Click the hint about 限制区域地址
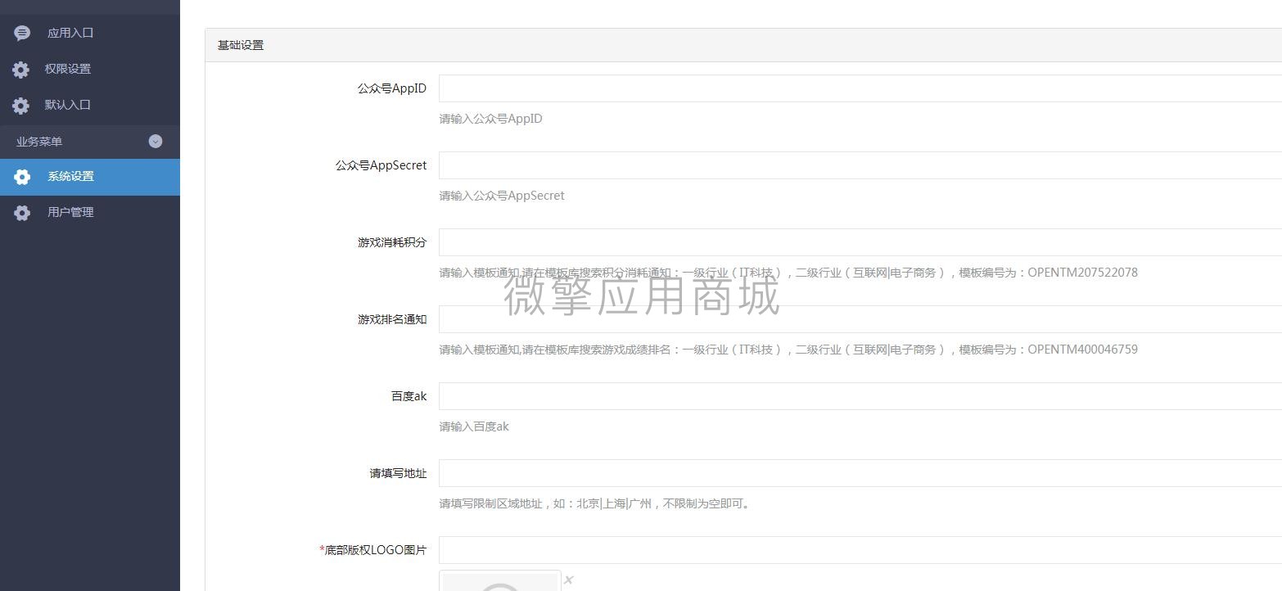This screenshot has height=591, width=1282. 594,503
